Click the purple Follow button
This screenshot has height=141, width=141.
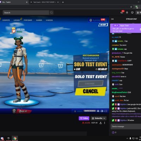click(x=84, y=118)
